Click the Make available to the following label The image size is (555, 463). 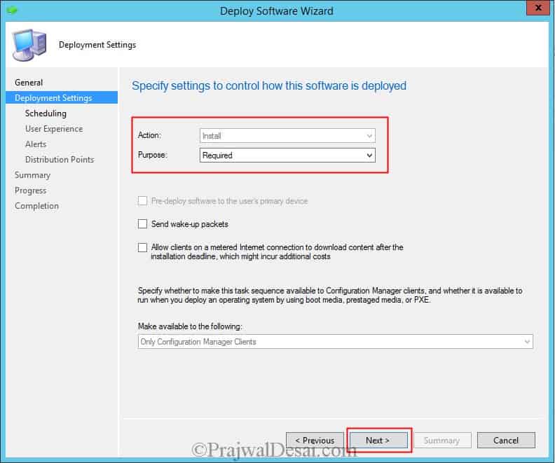click(x=190, y=326)
